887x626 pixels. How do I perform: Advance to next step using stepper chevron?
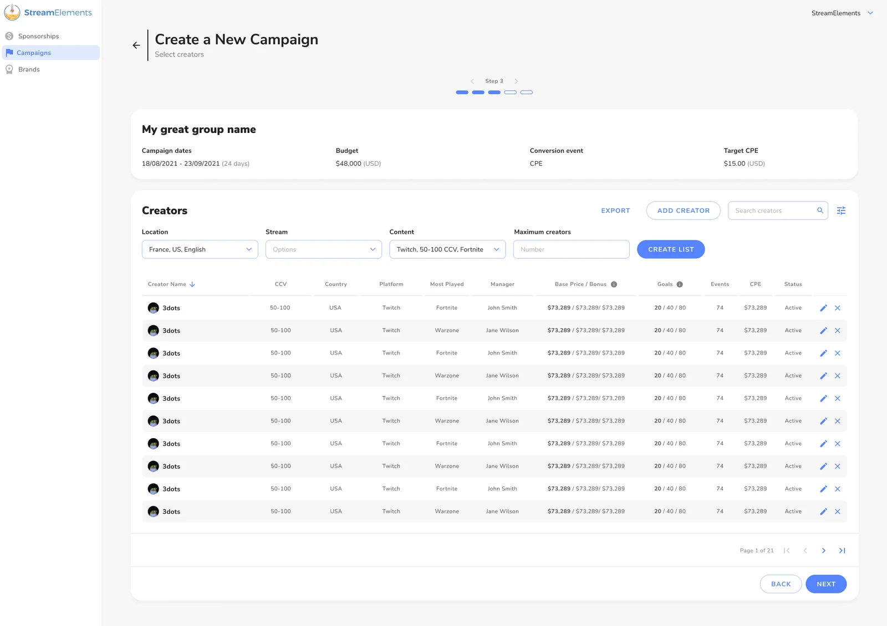pos(516,81)
